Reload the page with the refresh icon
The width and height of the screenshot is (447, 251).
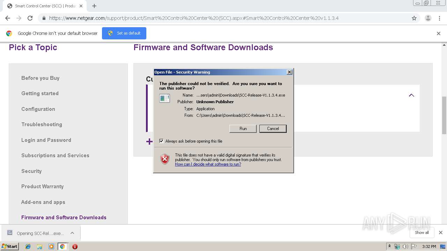[30, 18]
